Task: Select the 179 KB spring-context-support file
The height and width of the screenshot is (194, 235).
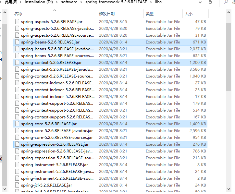Action: pyautogui.click(x=110, y=103)
